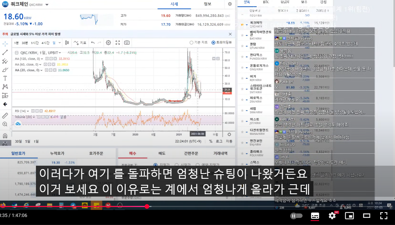395x225 pixels.
Task: Switch to 정보 tab
Action: [x=208, y=4]
